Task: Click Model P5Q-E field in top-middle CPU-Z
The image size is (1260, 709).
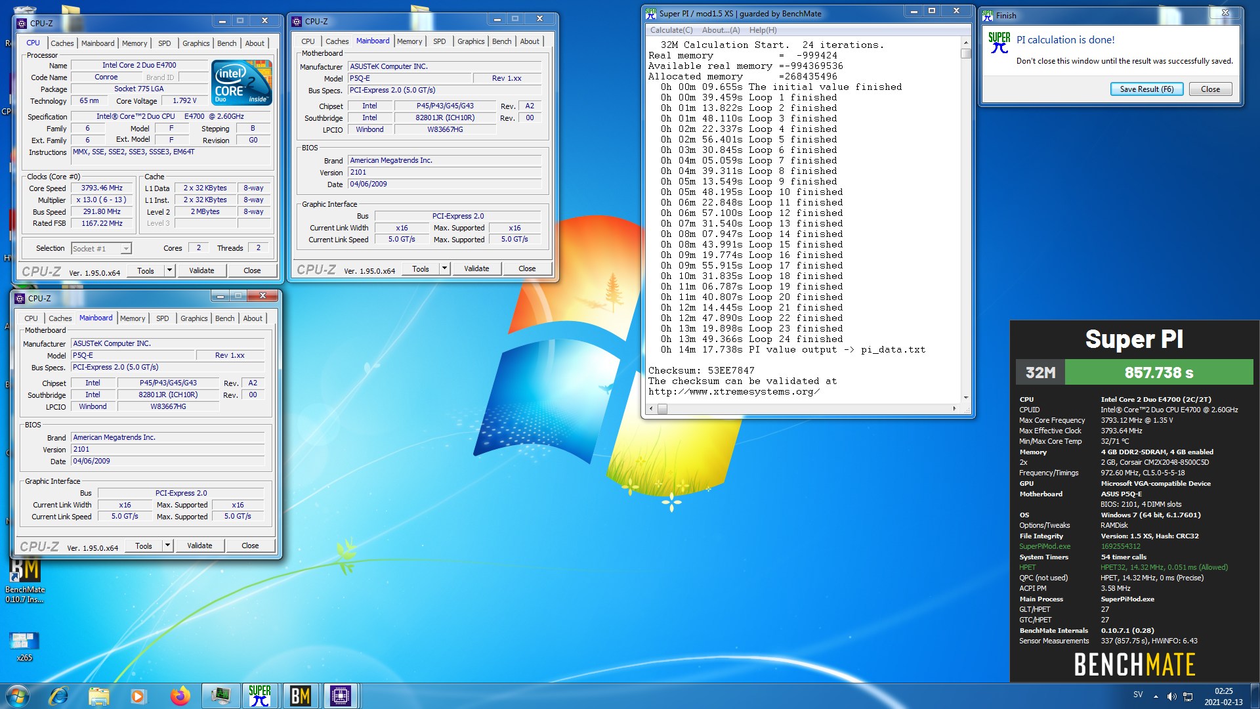Action: pyautogui.click(x=409, y=78)
